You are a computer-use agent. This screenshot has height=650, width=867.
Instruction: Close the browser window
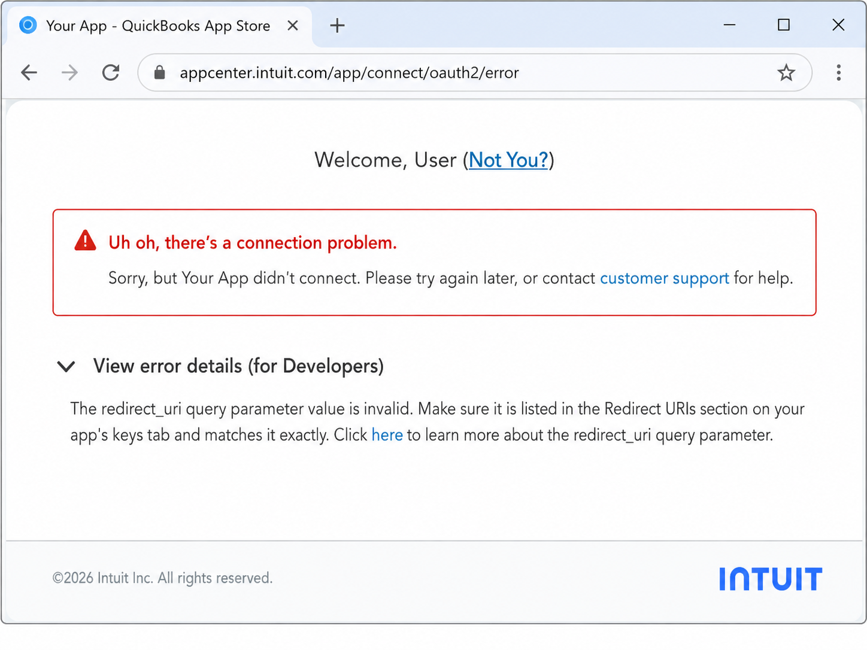(x=838, y=25)
